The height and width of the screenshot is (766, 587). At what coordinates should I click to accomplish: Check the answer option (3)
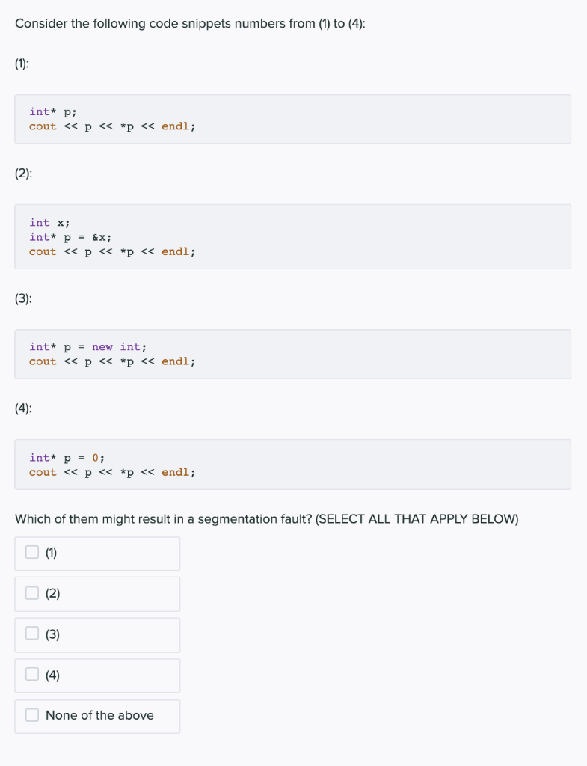click(x=31, y=634)
